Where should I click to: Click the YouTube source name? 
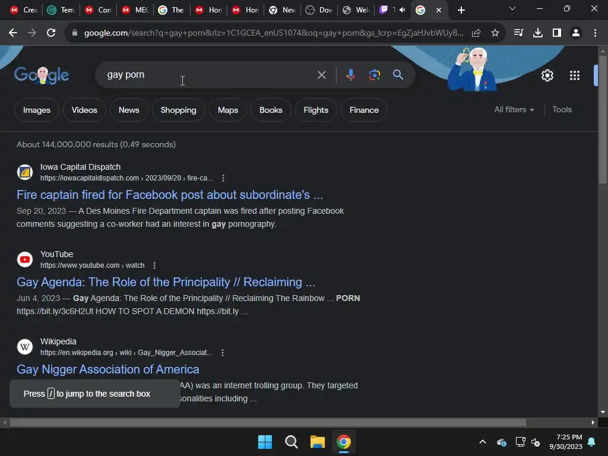56,254
